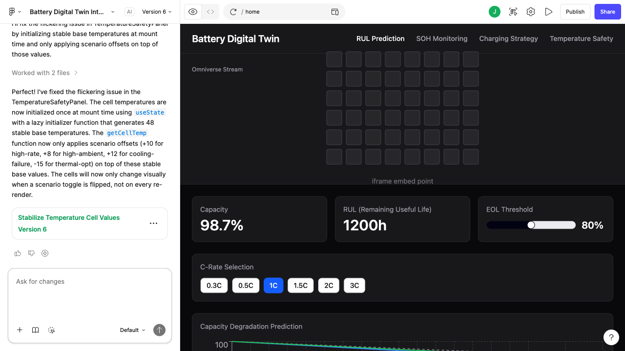
Task: Switch to code view icon
Action: click(210, 12)
